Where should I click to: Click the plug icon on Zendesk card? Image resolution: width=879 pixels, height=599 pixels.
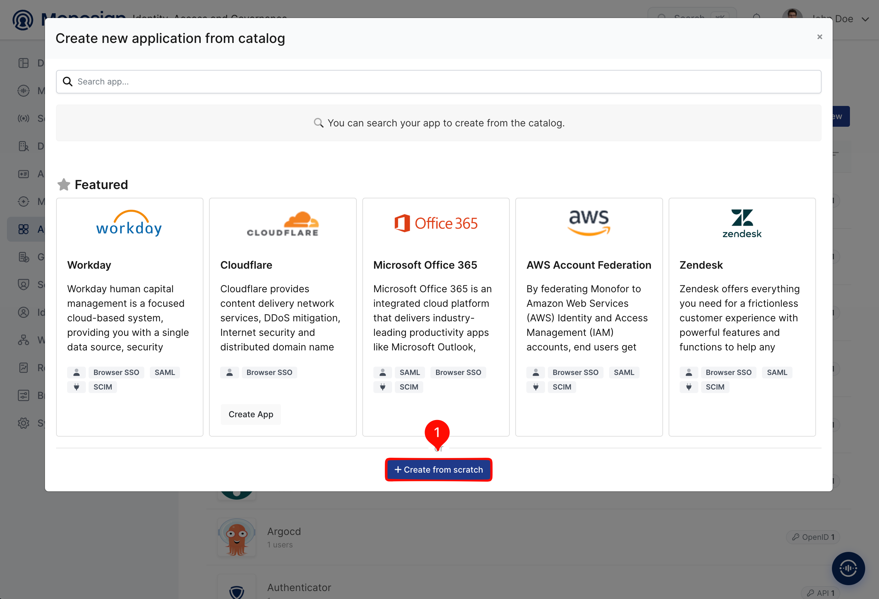pyautogui.click(x=689, y=387)
